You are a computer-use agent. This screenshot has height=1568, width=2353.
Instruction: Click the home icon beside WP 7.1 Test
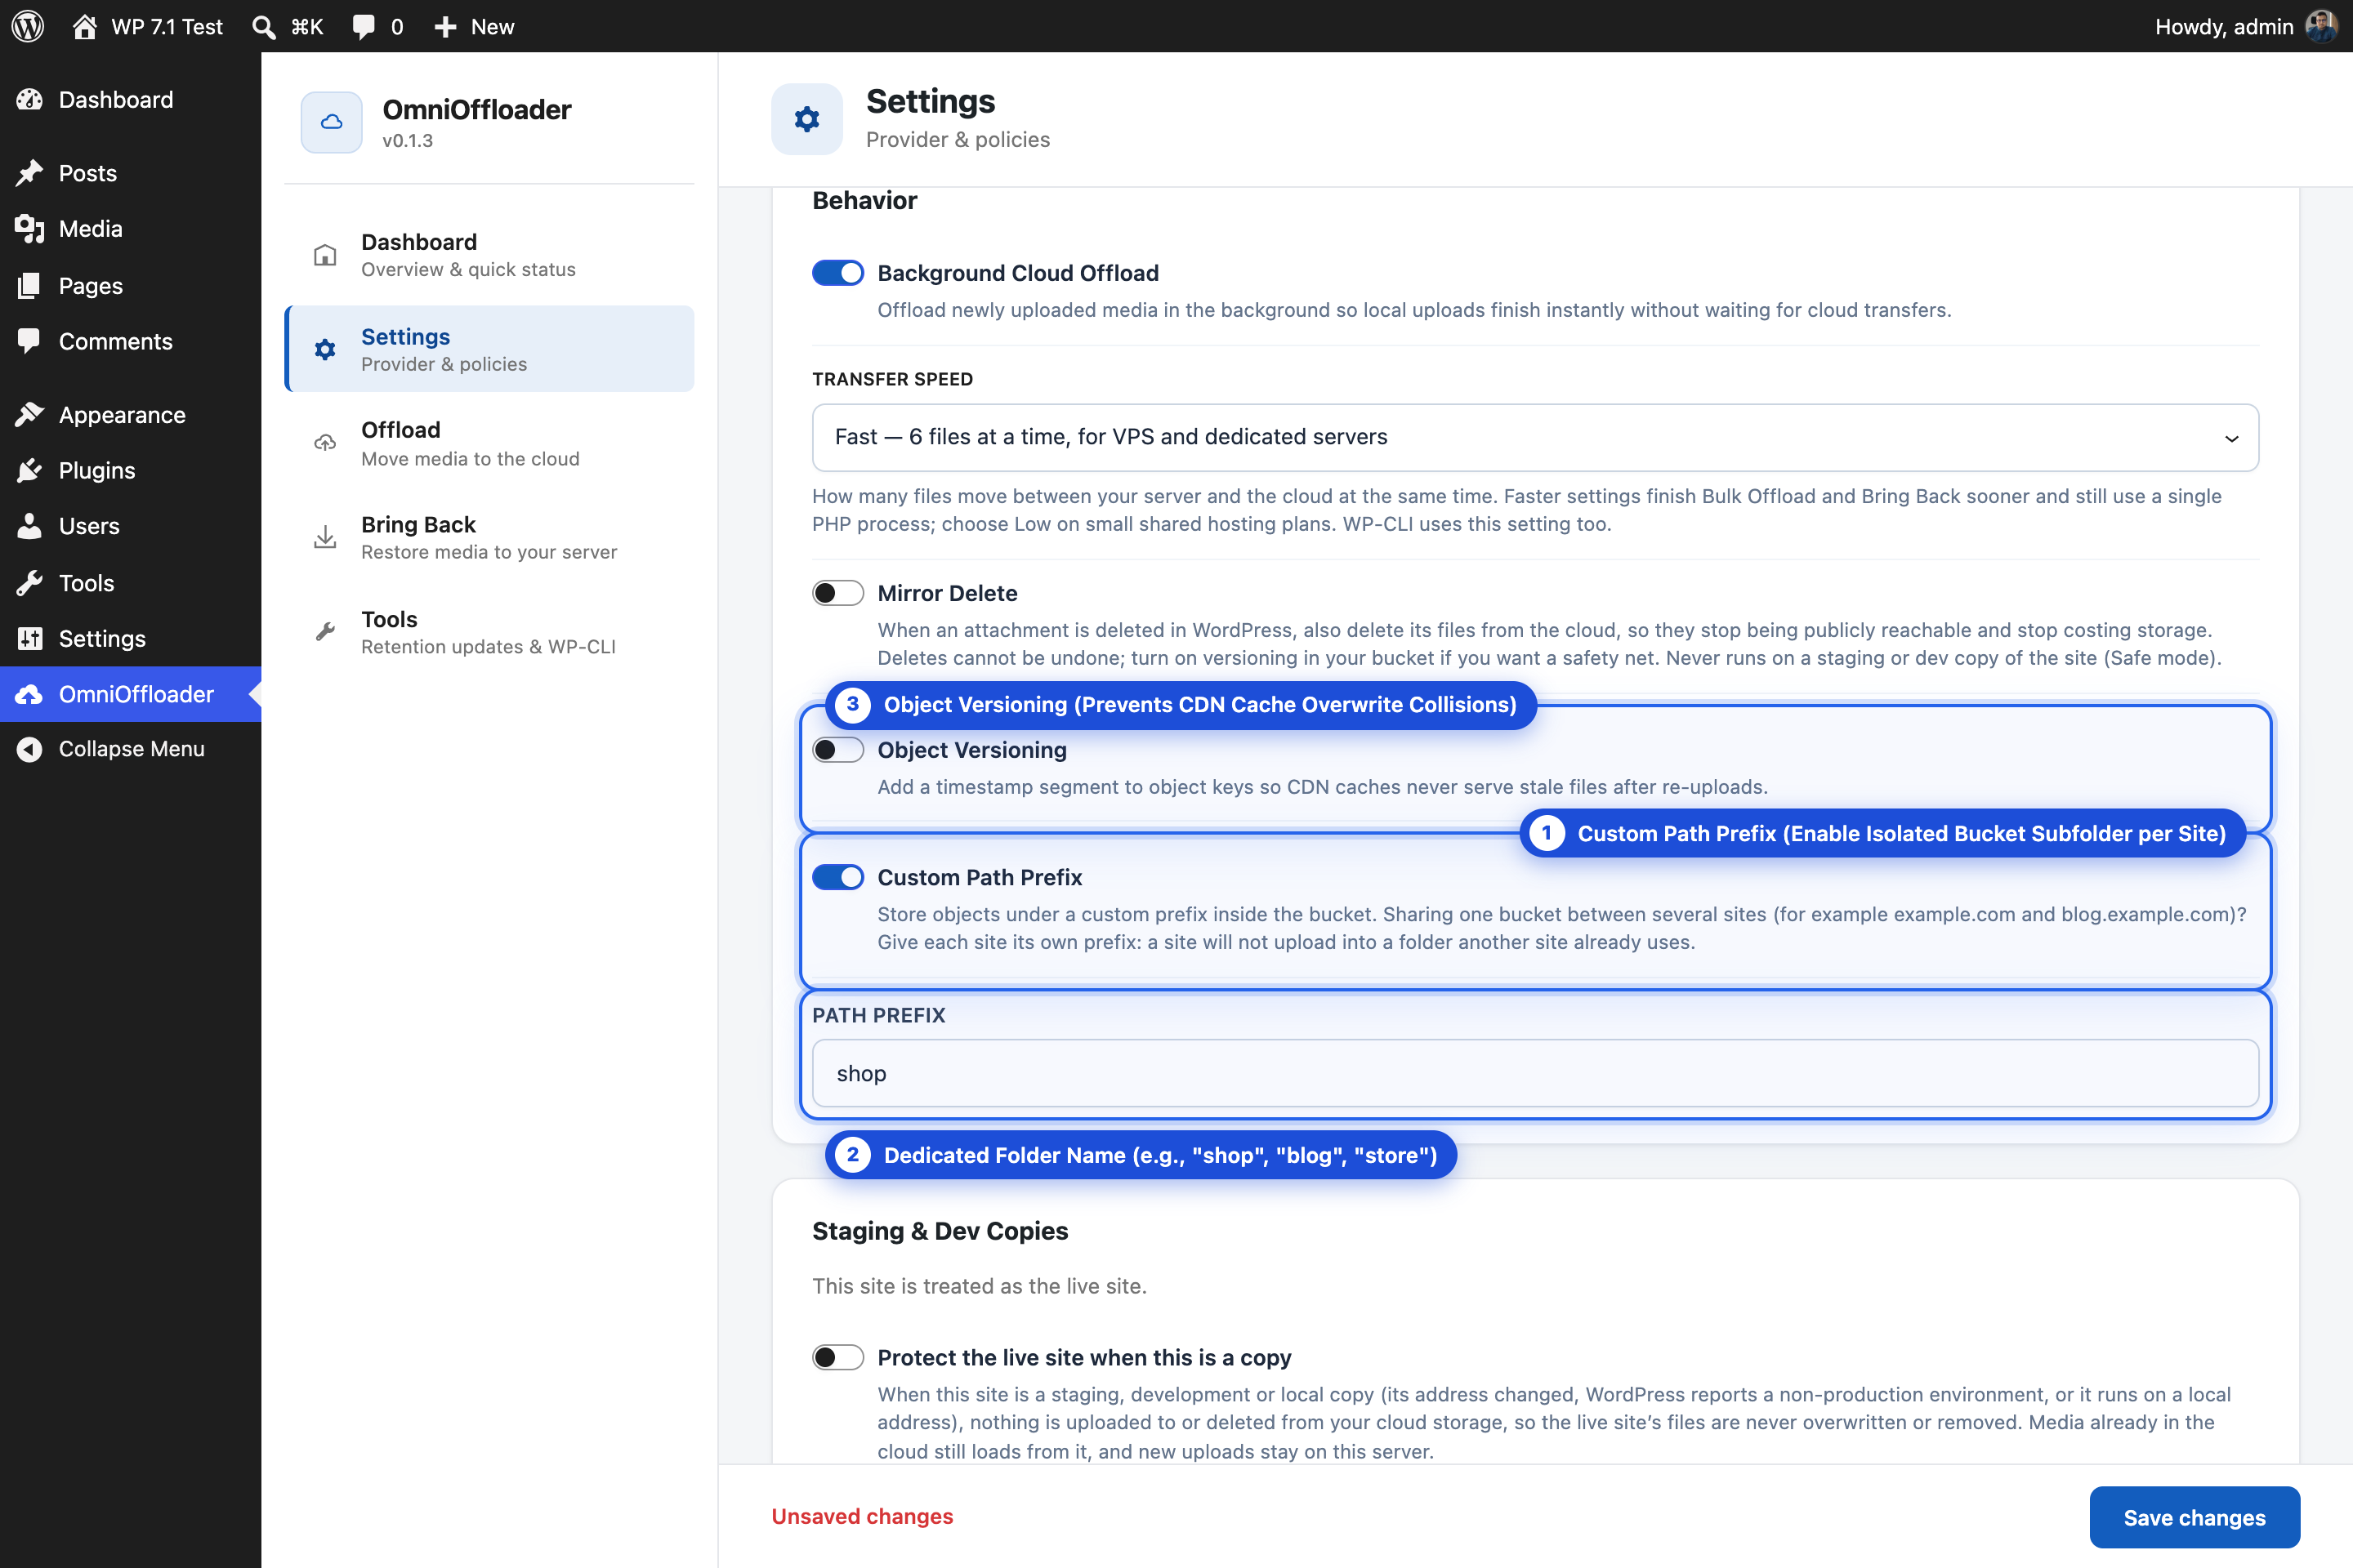85,27
